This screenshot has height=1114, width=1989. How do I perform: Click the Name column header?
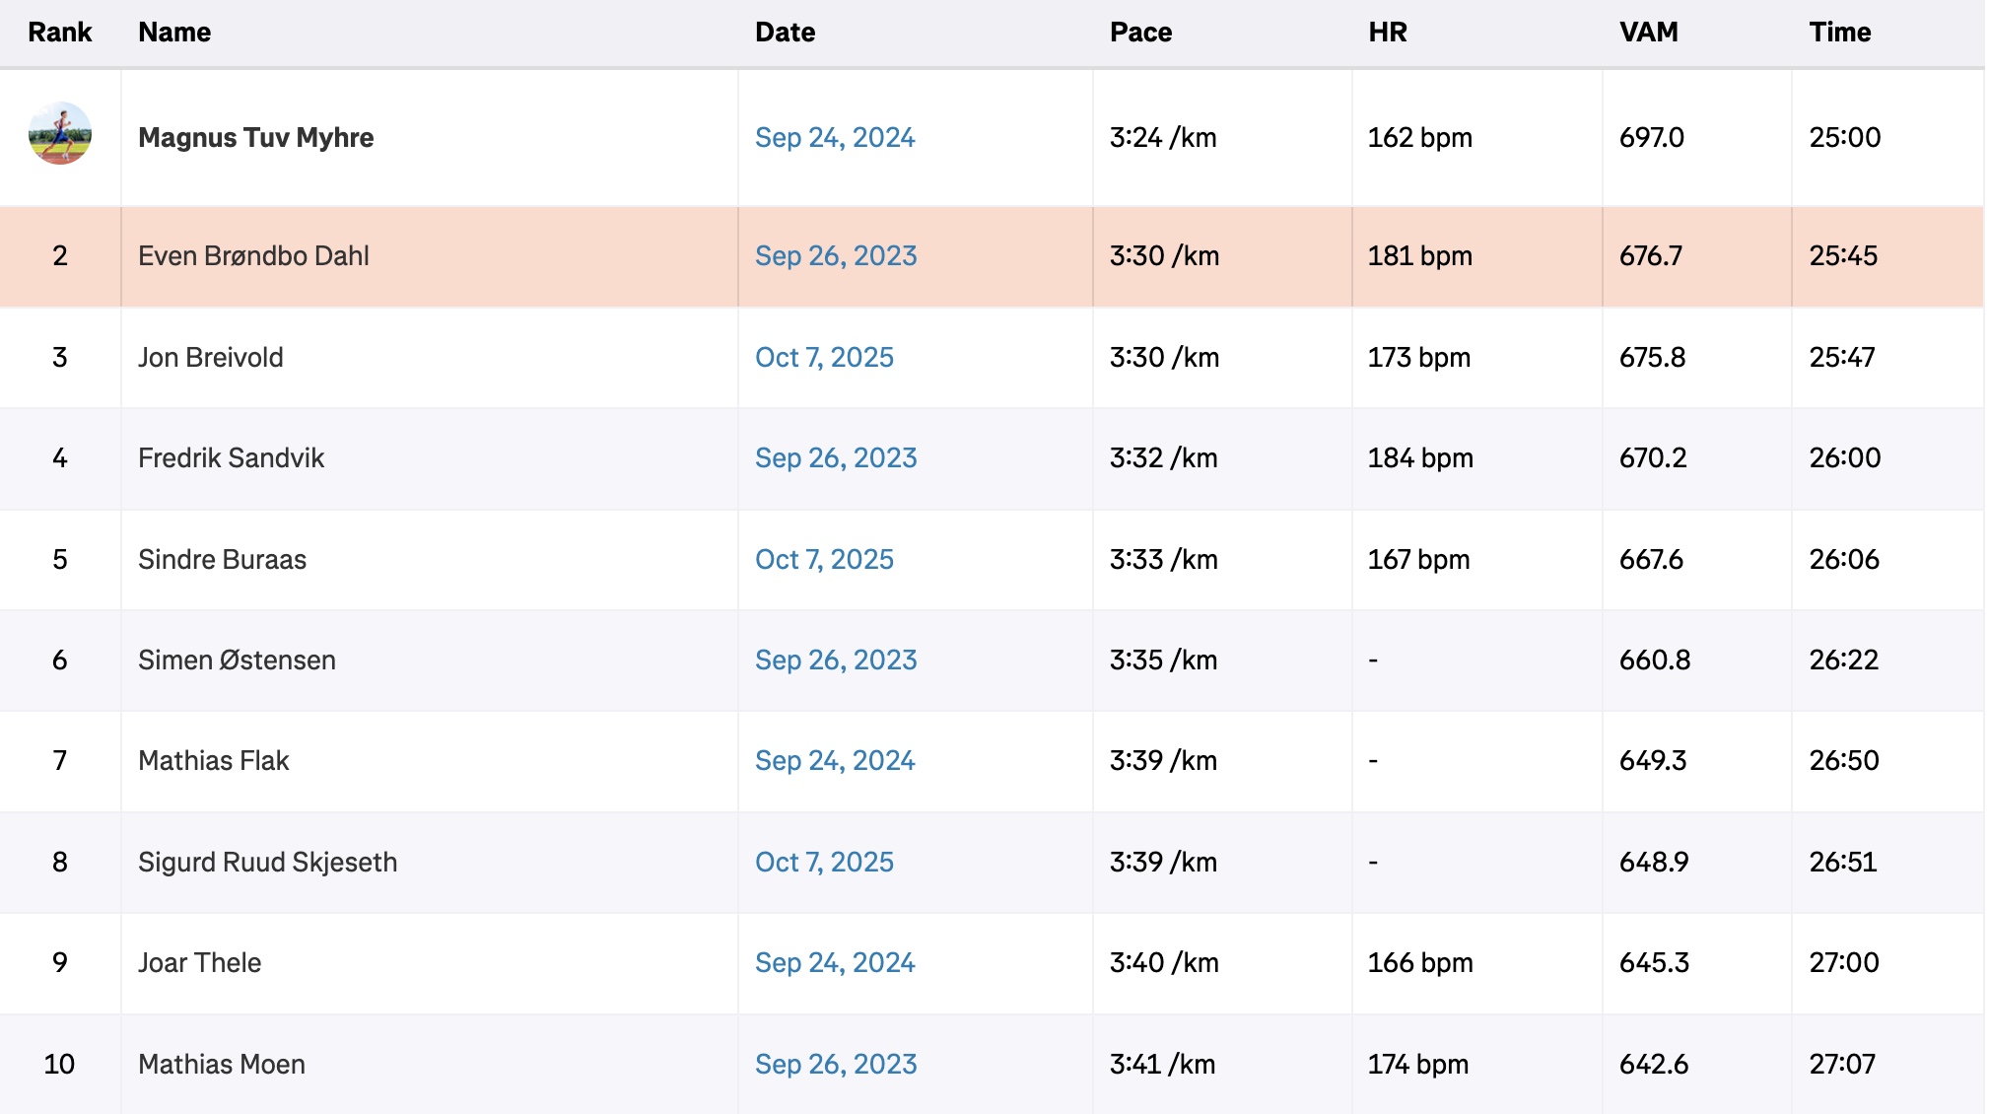click(174, 33)
